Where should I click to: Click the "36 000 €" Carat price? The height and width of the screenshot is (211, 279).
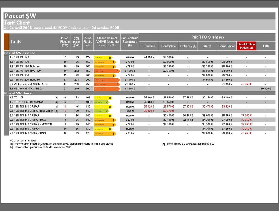point(207,133)
